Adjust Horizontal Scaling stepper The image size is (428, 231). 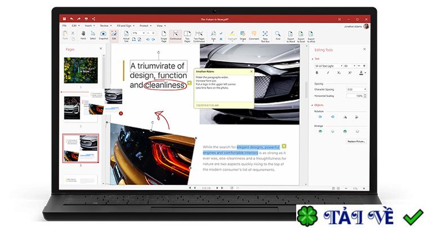point(365,96)
